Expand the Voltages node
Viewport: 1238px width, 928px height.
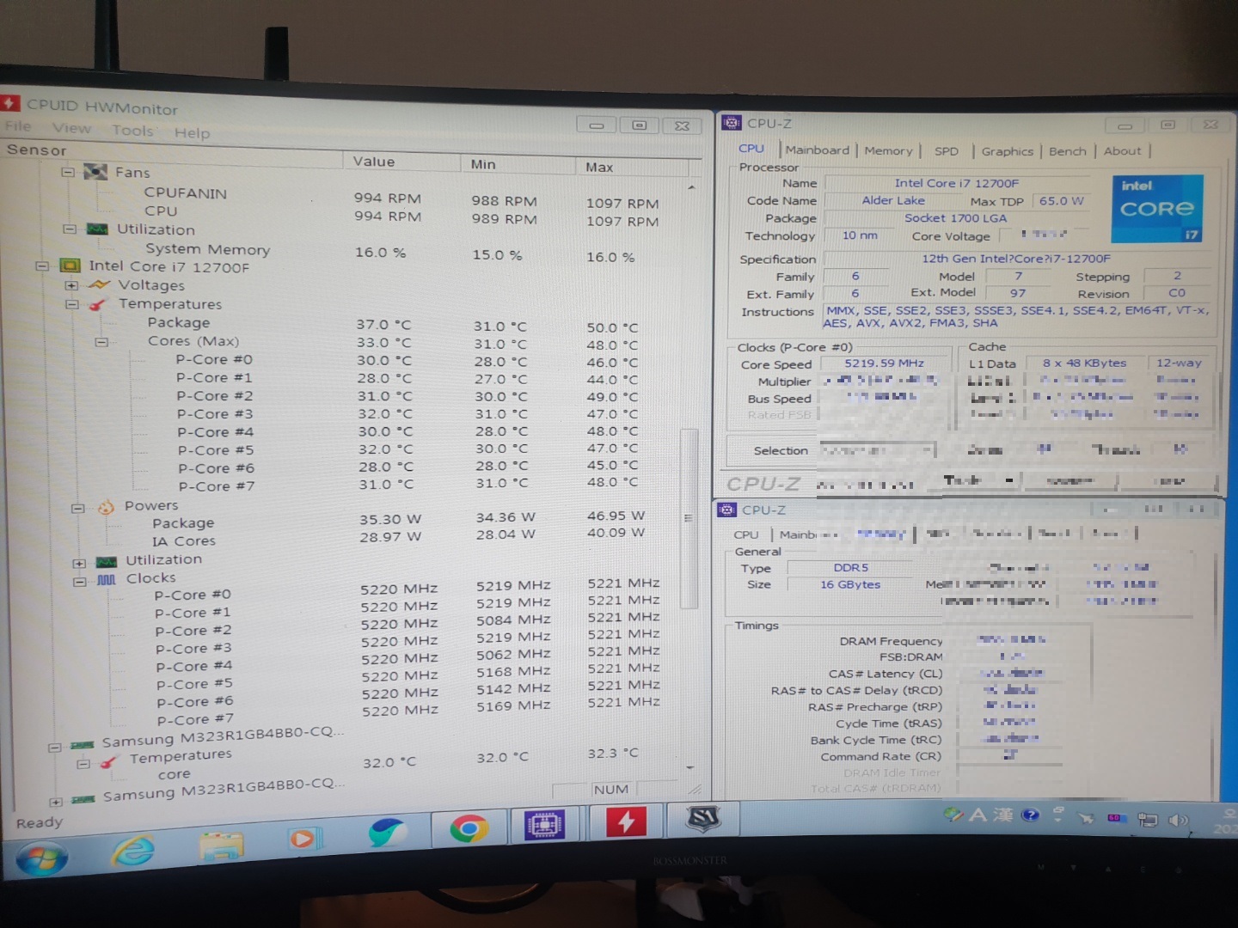click(x=72, y=285)
